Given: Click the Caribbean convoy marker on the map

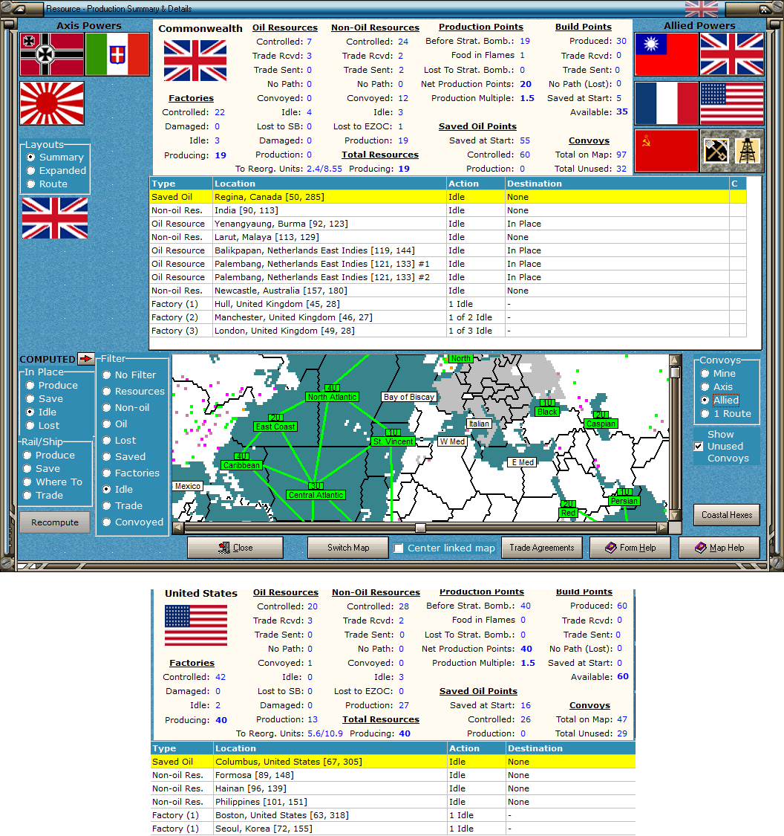Looking at the screenshot, I should click(241, 465).
